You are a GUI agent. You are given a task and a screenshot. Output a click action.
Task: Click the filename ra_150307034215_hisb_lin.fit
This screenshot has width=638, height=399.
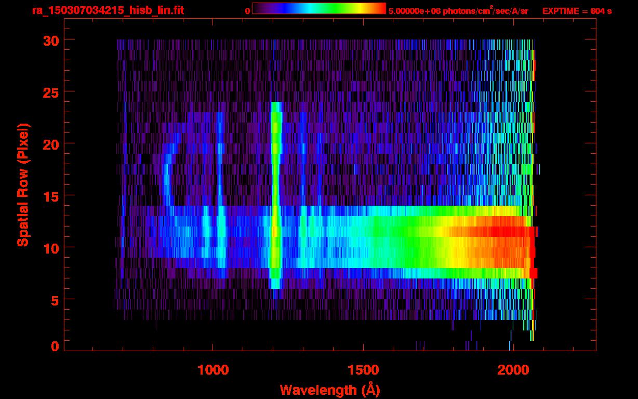[108, 10]
